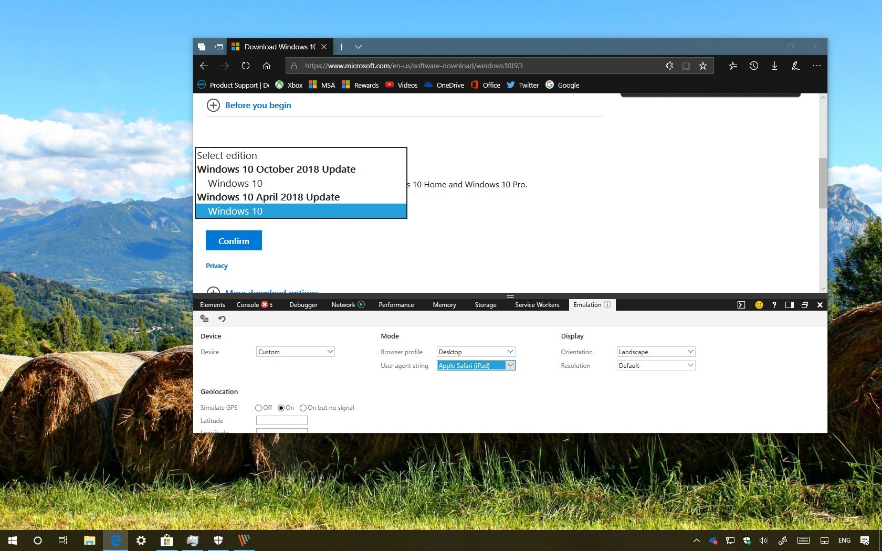Click the Confirm button
882x551 pixels.
point(234,241)
